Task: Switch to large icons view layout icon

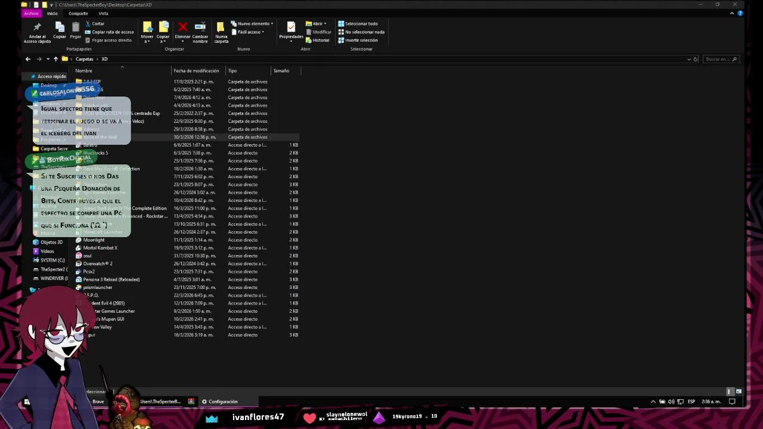Action: (739, 391)
